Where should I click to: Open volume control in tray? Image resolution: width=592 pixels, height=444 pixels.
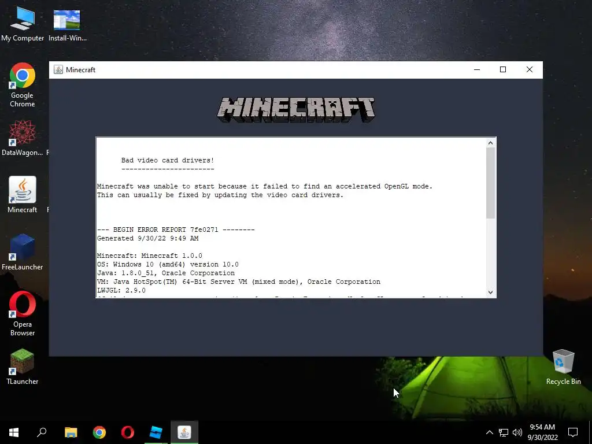tap(517, 432)
